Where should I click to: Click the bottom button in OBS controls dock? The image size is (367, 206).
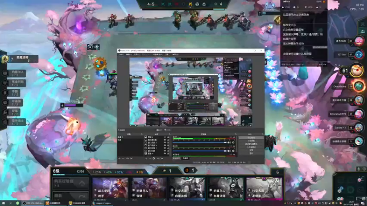(251, 153)
